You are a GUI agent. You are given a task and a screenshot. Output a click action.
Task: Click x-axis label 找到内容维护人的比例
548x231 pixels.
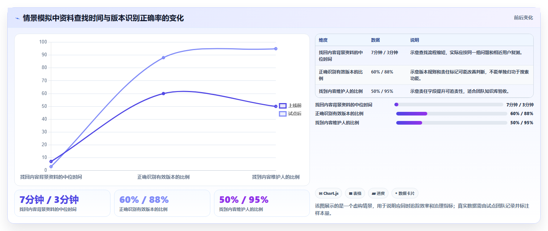click(276, 177)
